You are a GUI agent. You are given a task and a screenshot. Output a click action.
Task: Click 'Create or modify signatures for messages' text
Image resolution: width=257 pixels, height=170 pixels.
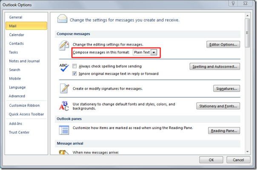108,88
